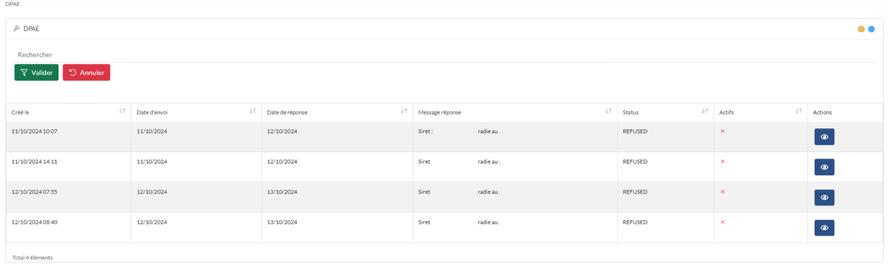The image size is (891, 265).
Task: Click red X for 12/10/2024 08:40 row
Action: (723, 222)
